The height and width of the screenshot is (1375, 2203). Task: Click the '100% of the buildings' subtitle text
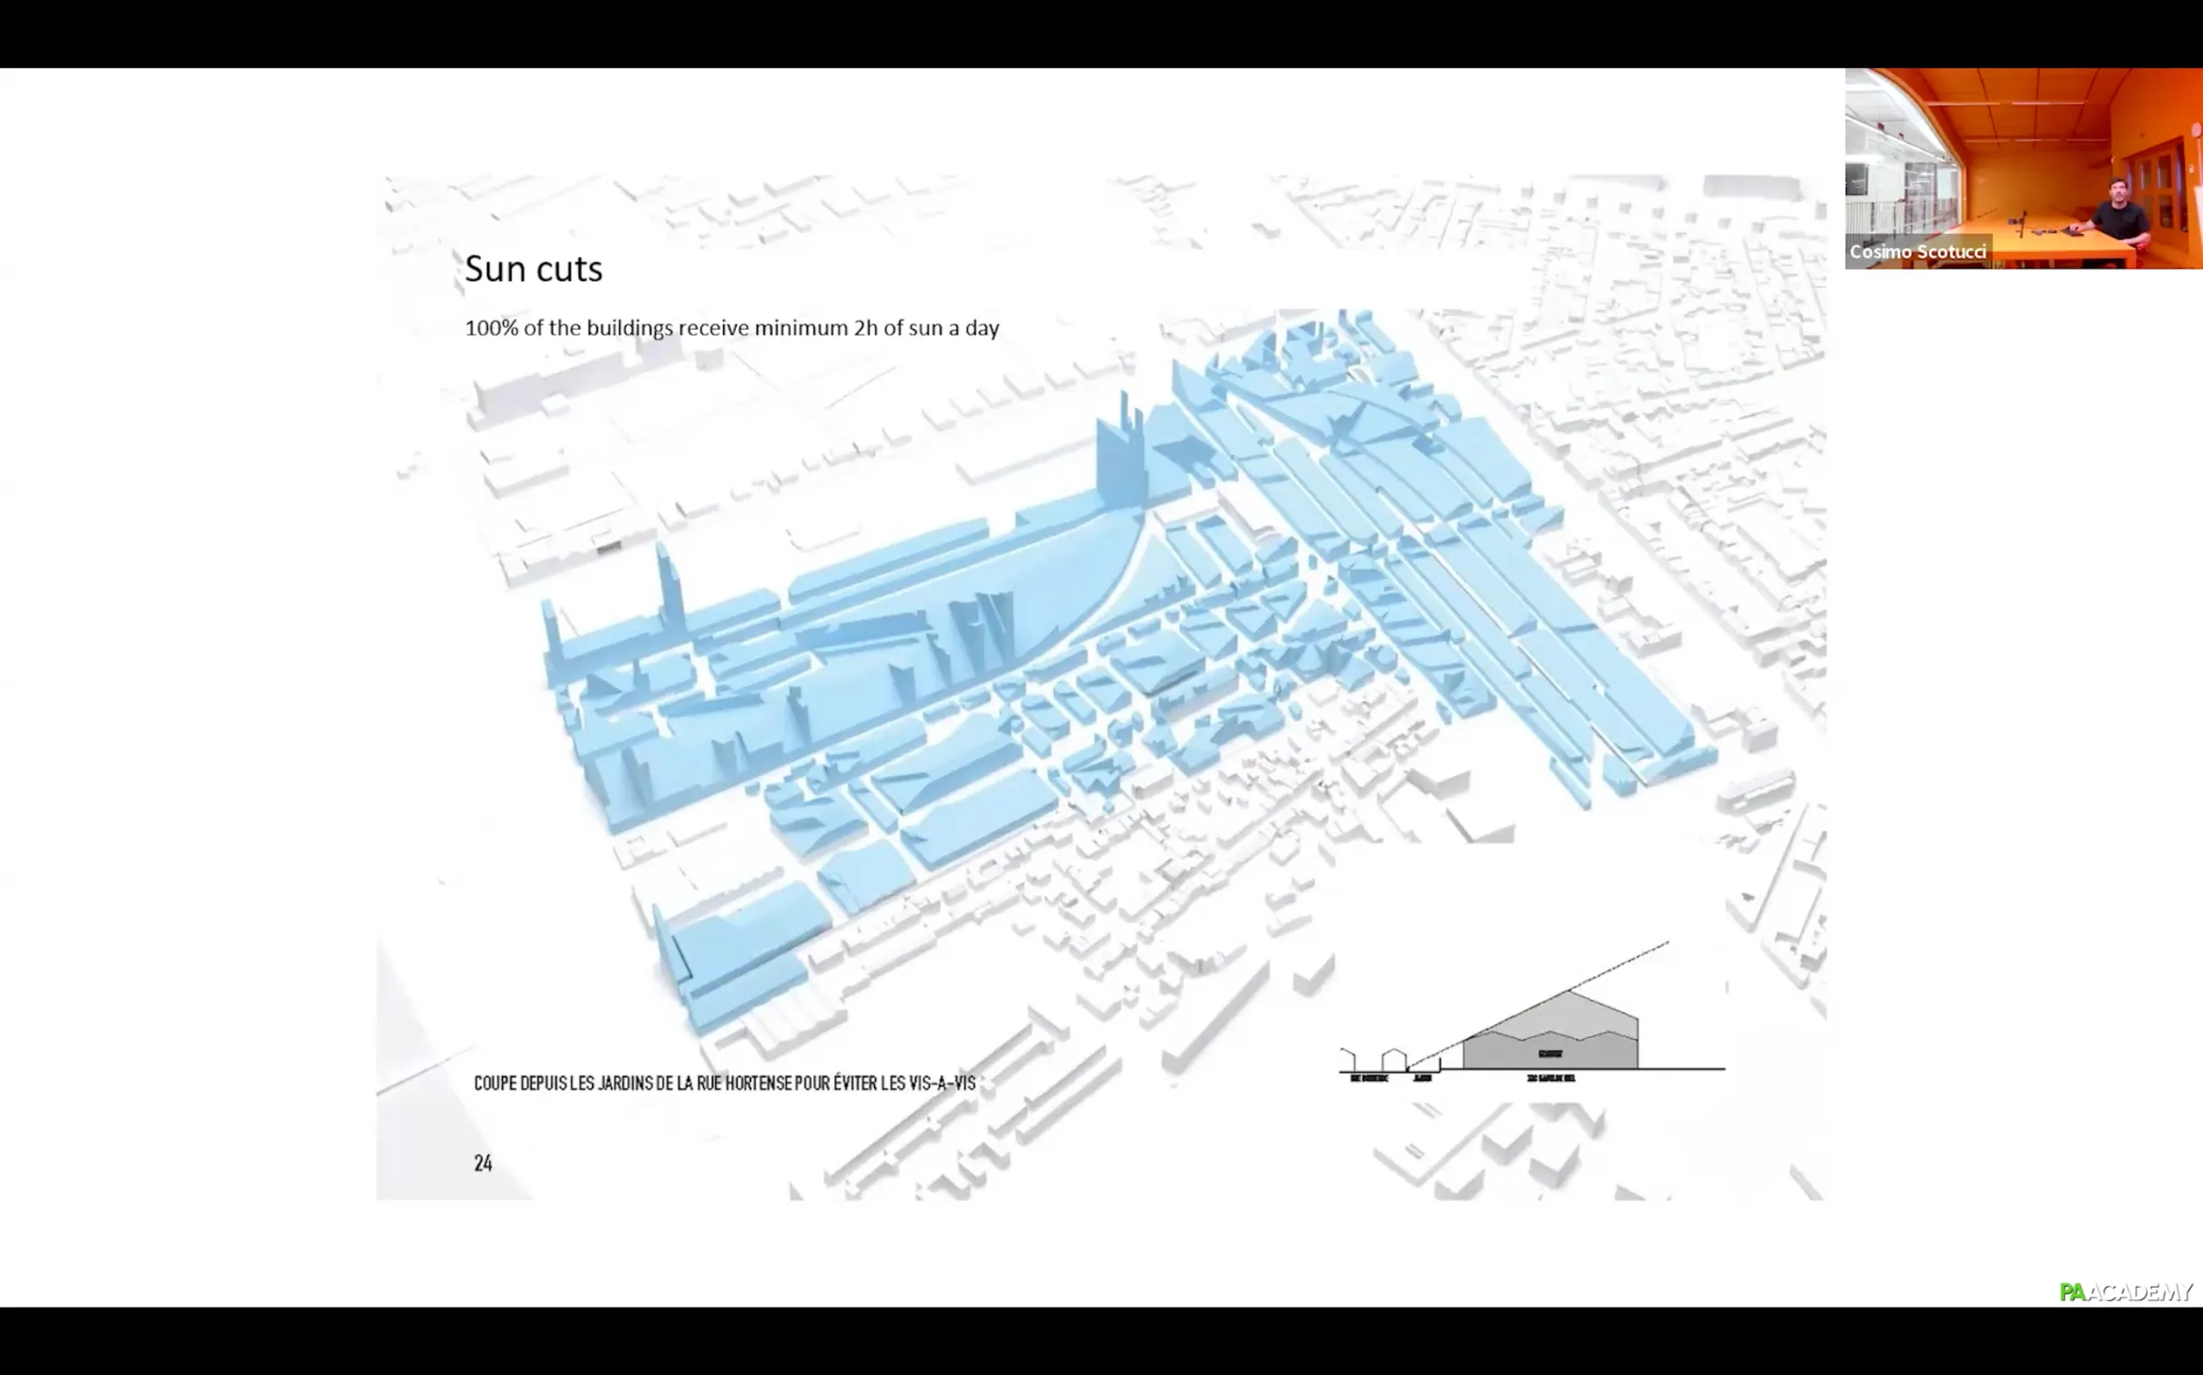click(x=731, y=328)
